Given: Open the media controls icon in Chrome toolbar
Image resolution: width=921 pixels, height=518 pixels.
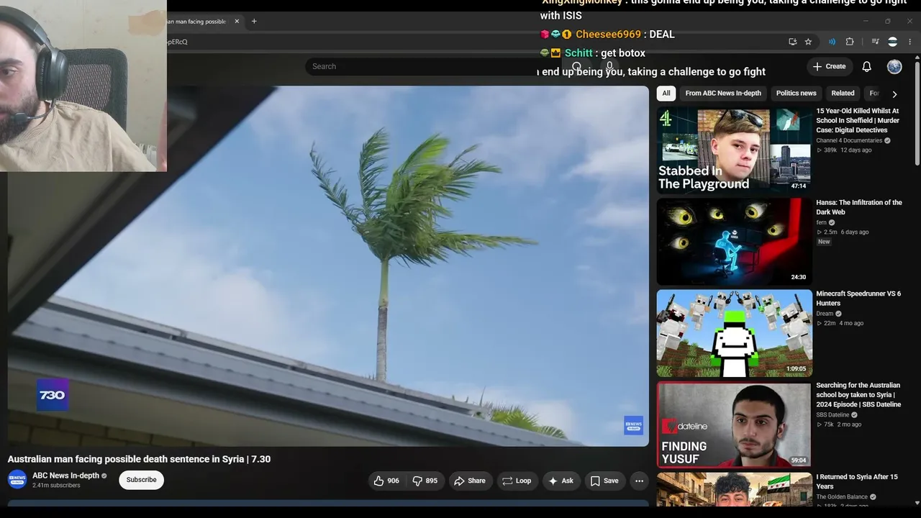Looking at the screenshot, I should (x=876, y=42).
